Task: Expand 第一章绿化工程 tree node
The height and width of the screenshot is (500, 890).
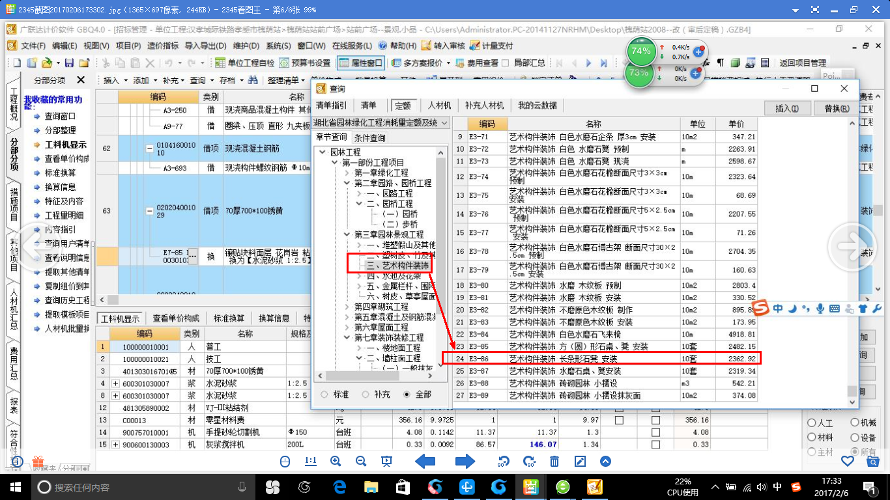Action: [x=347, y=173]
